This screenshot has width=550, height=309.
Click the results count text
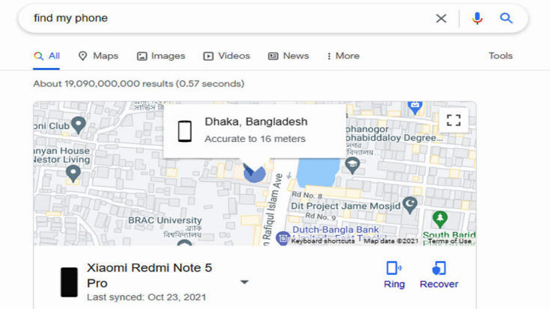139,84
